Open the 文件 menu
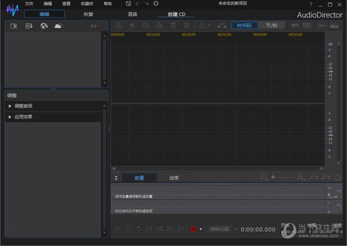Viewport: 347px width, 246px height. coord(29,3)
